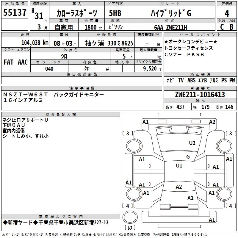238x238 pixels.
Task: Click mileage 104,038 km
Action: (x=35, y=43)
